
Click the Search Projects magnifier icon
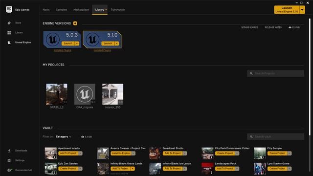(x=251, y=74)
